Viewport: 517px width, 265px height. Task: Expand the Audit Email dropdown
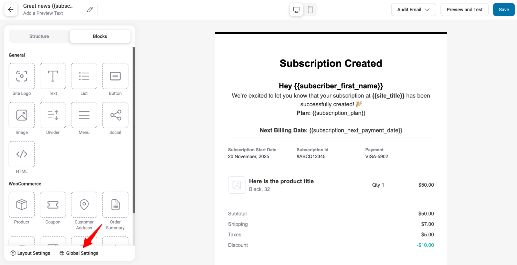point(413,10)
